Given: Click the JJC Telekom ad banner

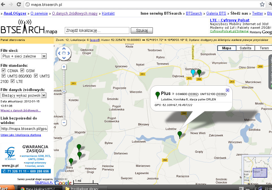Looking at the screenshot, I should (26, 159).
